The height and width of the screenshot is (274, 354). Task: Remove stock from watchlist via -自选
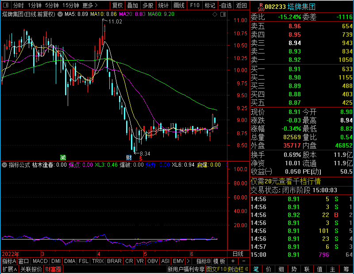pos(226,5)
